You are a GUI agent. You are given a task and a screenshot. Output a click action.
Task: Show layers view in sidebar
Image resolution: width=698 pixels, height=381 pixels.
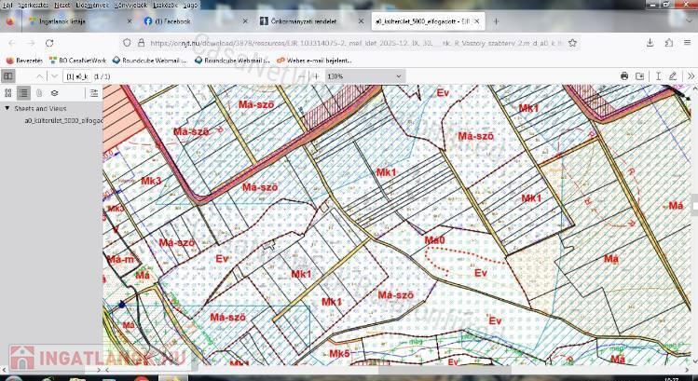(x=55, y=93)
